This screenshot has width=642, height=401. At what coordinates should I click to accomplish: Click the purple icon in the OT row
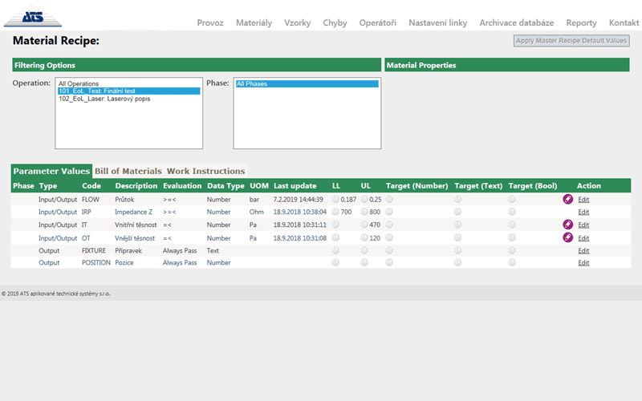(x=568, y=237)
